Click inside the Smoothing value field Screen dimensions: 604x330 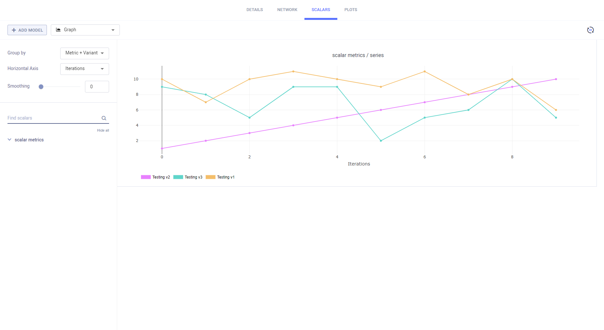[97, 86]
